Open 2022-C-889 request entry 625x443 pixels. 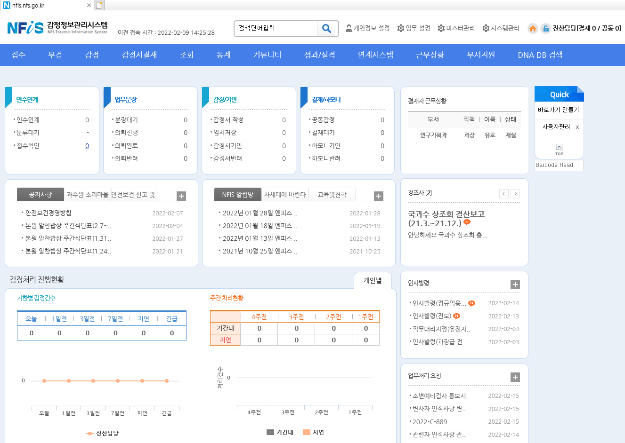(431, 422)
